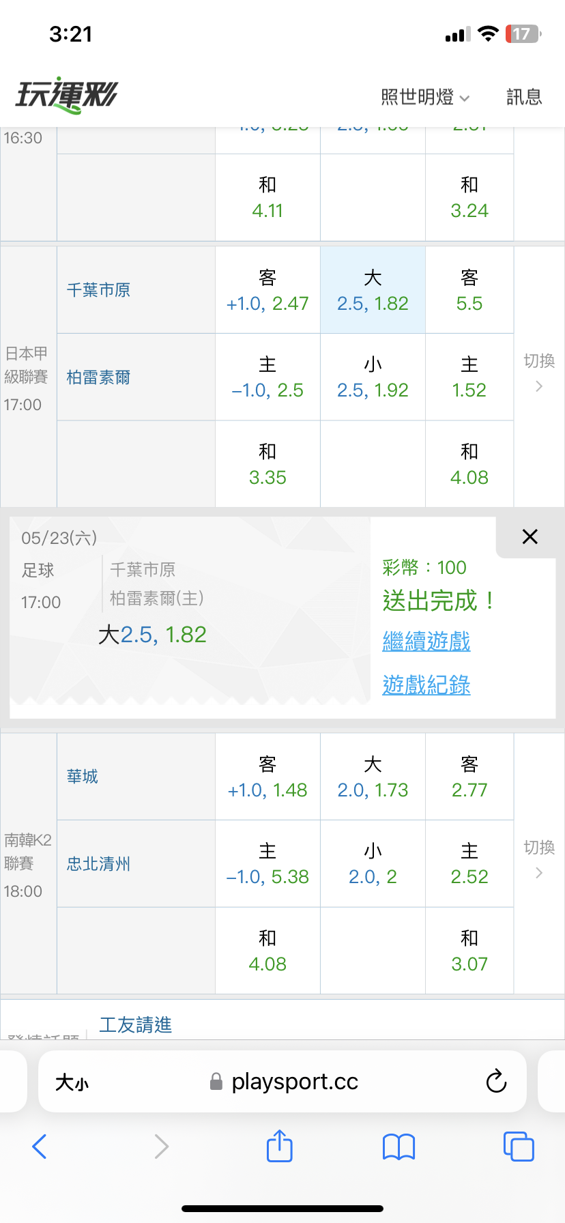Tap the Safari back arrow icon
Image resolution: width=565 pixels, height=1223 pixels.
[x=40, y=1147]
